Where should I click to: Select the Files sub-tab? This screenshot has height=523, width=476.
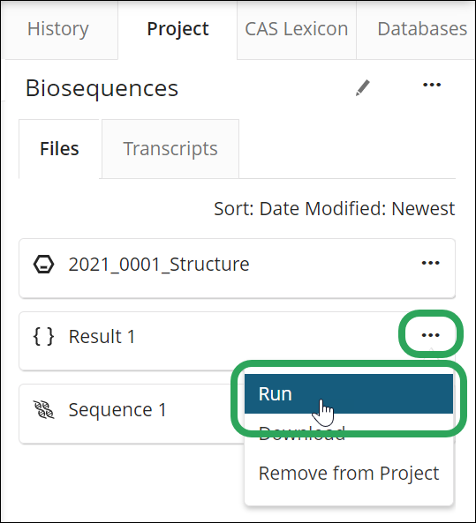[59, 149]
